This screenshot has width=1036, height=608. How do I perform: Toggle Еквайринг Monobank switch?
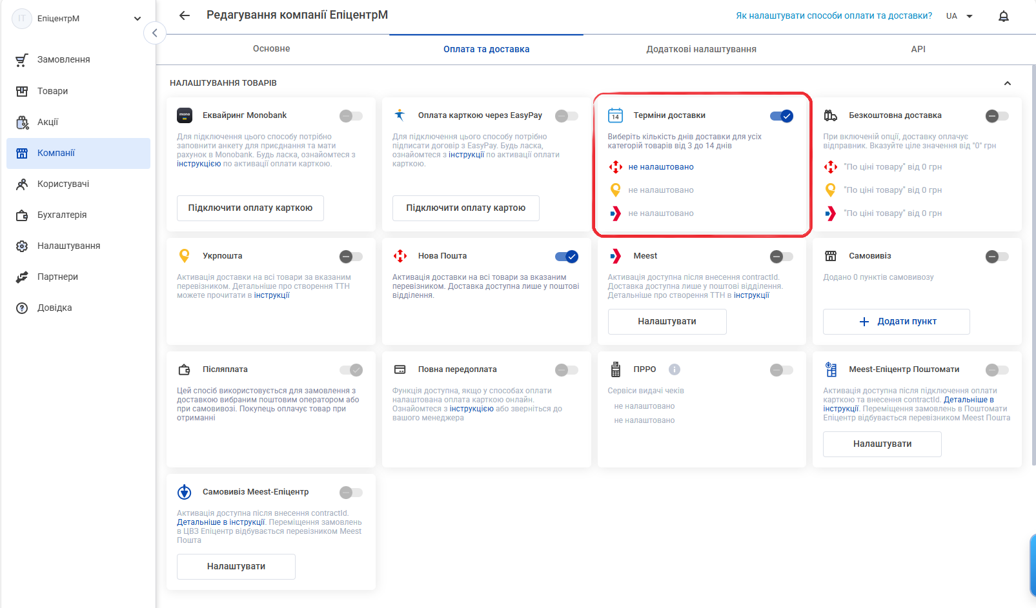351,116
